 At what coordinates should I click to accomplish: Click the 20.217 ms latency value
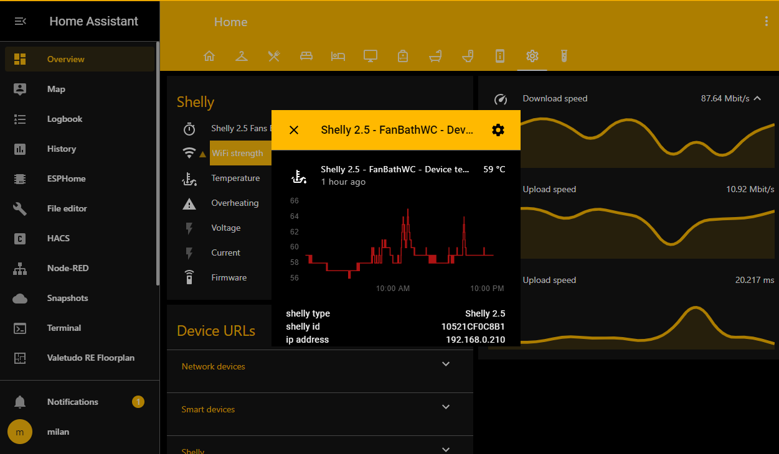tap(755, 280)
